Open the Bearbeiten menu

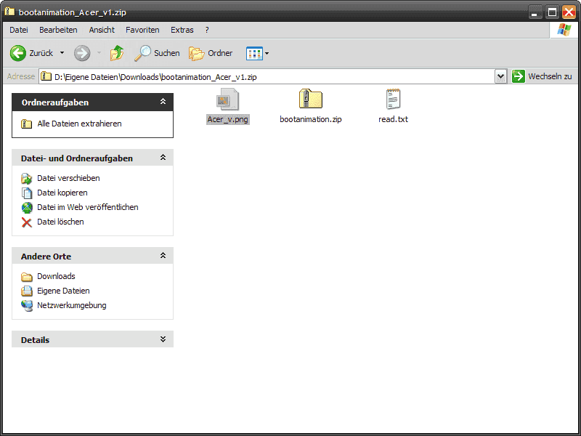point(58,30)
